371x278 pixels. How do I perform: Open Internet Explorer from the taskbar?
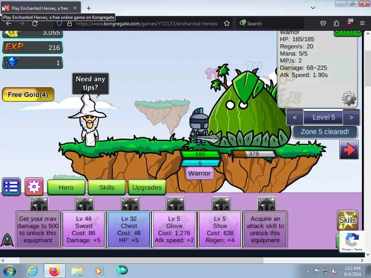pos(32,271)
